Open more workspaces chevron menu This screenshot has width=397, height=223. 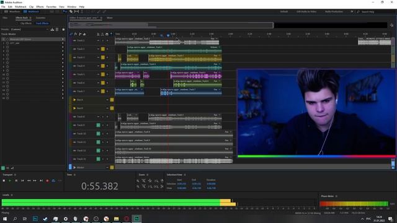point(352,12)
